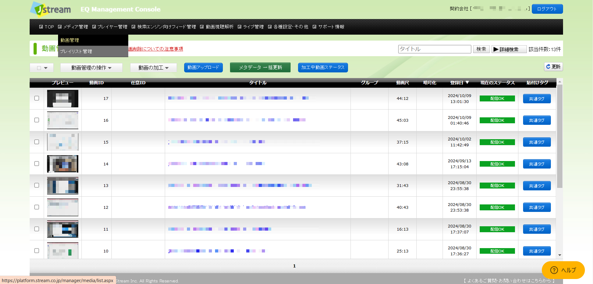This screenshot has height=284, width=593.
Task: Open the 動画管理の操作 dropdown
Action: pyautogui.click(x=91, y=68)
